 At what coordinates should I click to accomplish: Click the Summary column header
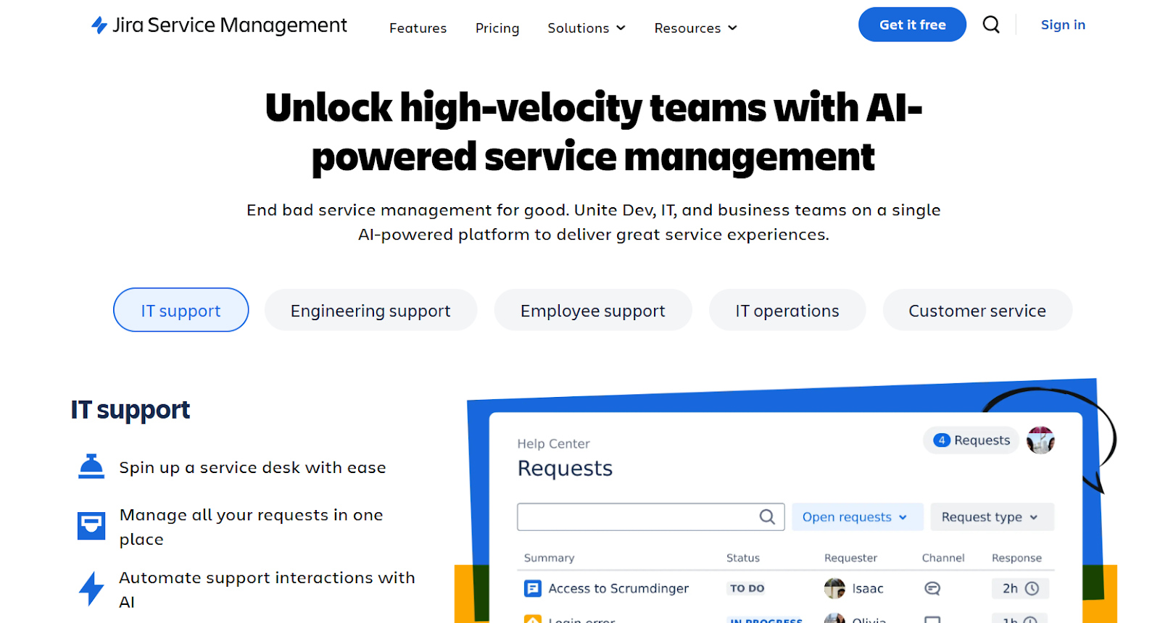(x=549, y=558)
